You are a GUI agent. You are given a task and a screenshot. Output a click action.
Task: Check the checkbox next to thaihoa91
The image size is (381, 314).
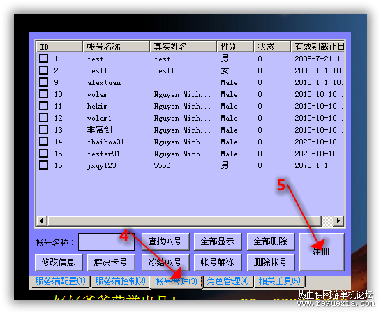pos(44,142)
